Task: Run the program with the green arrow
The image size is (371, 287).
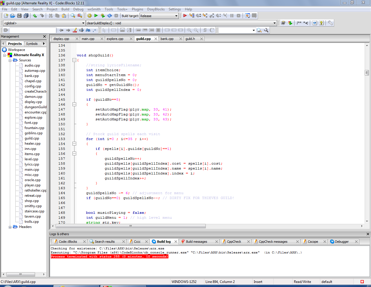Action: pyautogui.click(x=96, y=16)
